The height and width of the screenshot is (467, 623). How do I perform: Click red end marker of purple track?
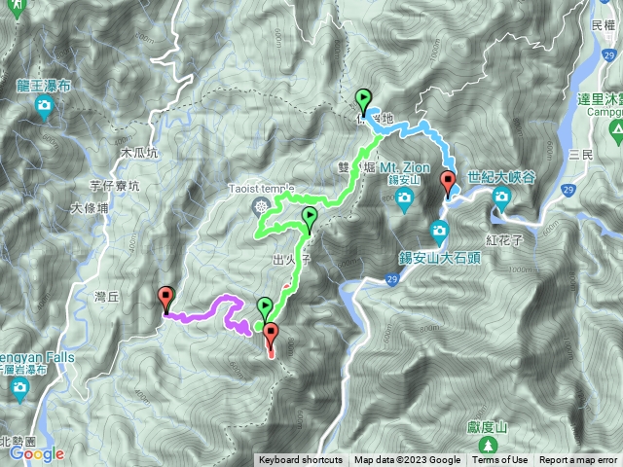pyautogui.click(x=165, y=299)
